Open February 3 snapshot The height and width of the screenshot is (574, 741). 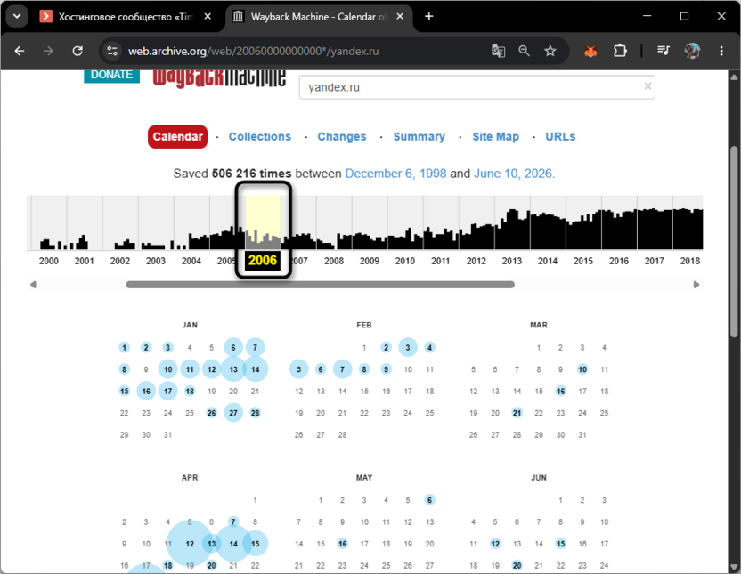click(408, 347)
